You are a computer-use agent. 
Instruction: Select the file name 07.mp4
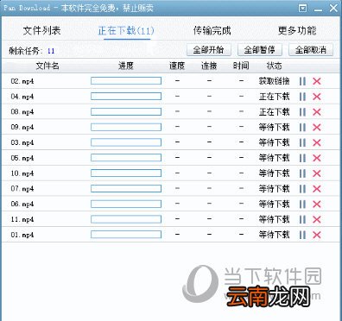coord(22,189)
